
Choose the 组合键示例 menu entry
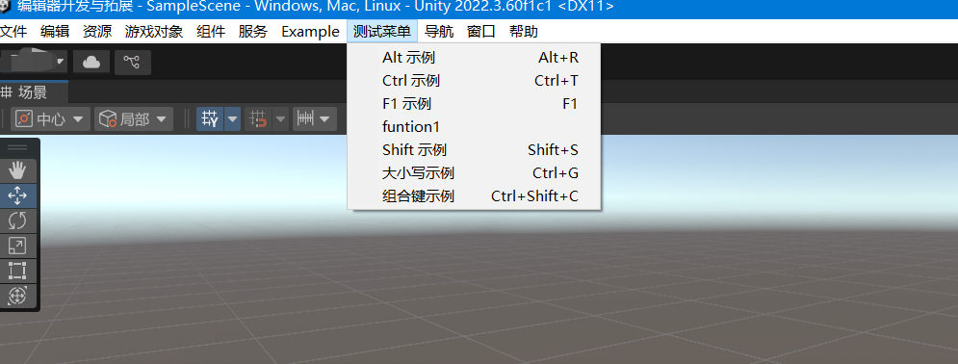coord(474,196)
